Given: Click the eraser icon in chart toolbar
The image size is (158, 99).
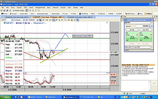Looking at the screenshot, I should click(69, 20).
